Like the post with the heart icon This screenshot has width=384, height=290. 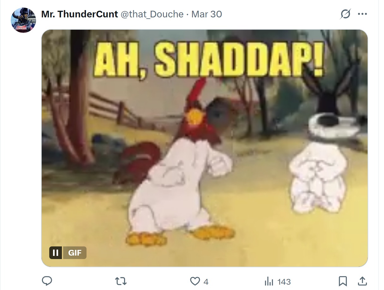pos(195,281)
